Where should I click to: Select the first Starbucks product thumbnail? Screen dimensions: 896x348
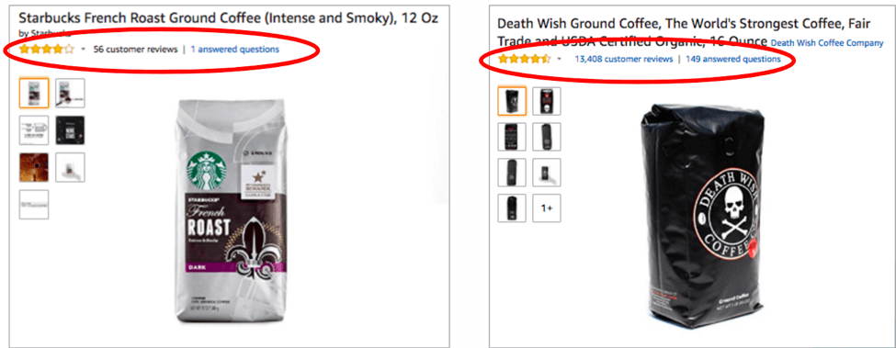pos(34,93)
